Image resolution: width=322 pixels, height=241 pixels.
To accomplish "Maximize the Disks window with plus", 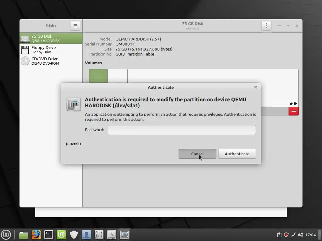I will pyautogui.click(x=288, y=26).
